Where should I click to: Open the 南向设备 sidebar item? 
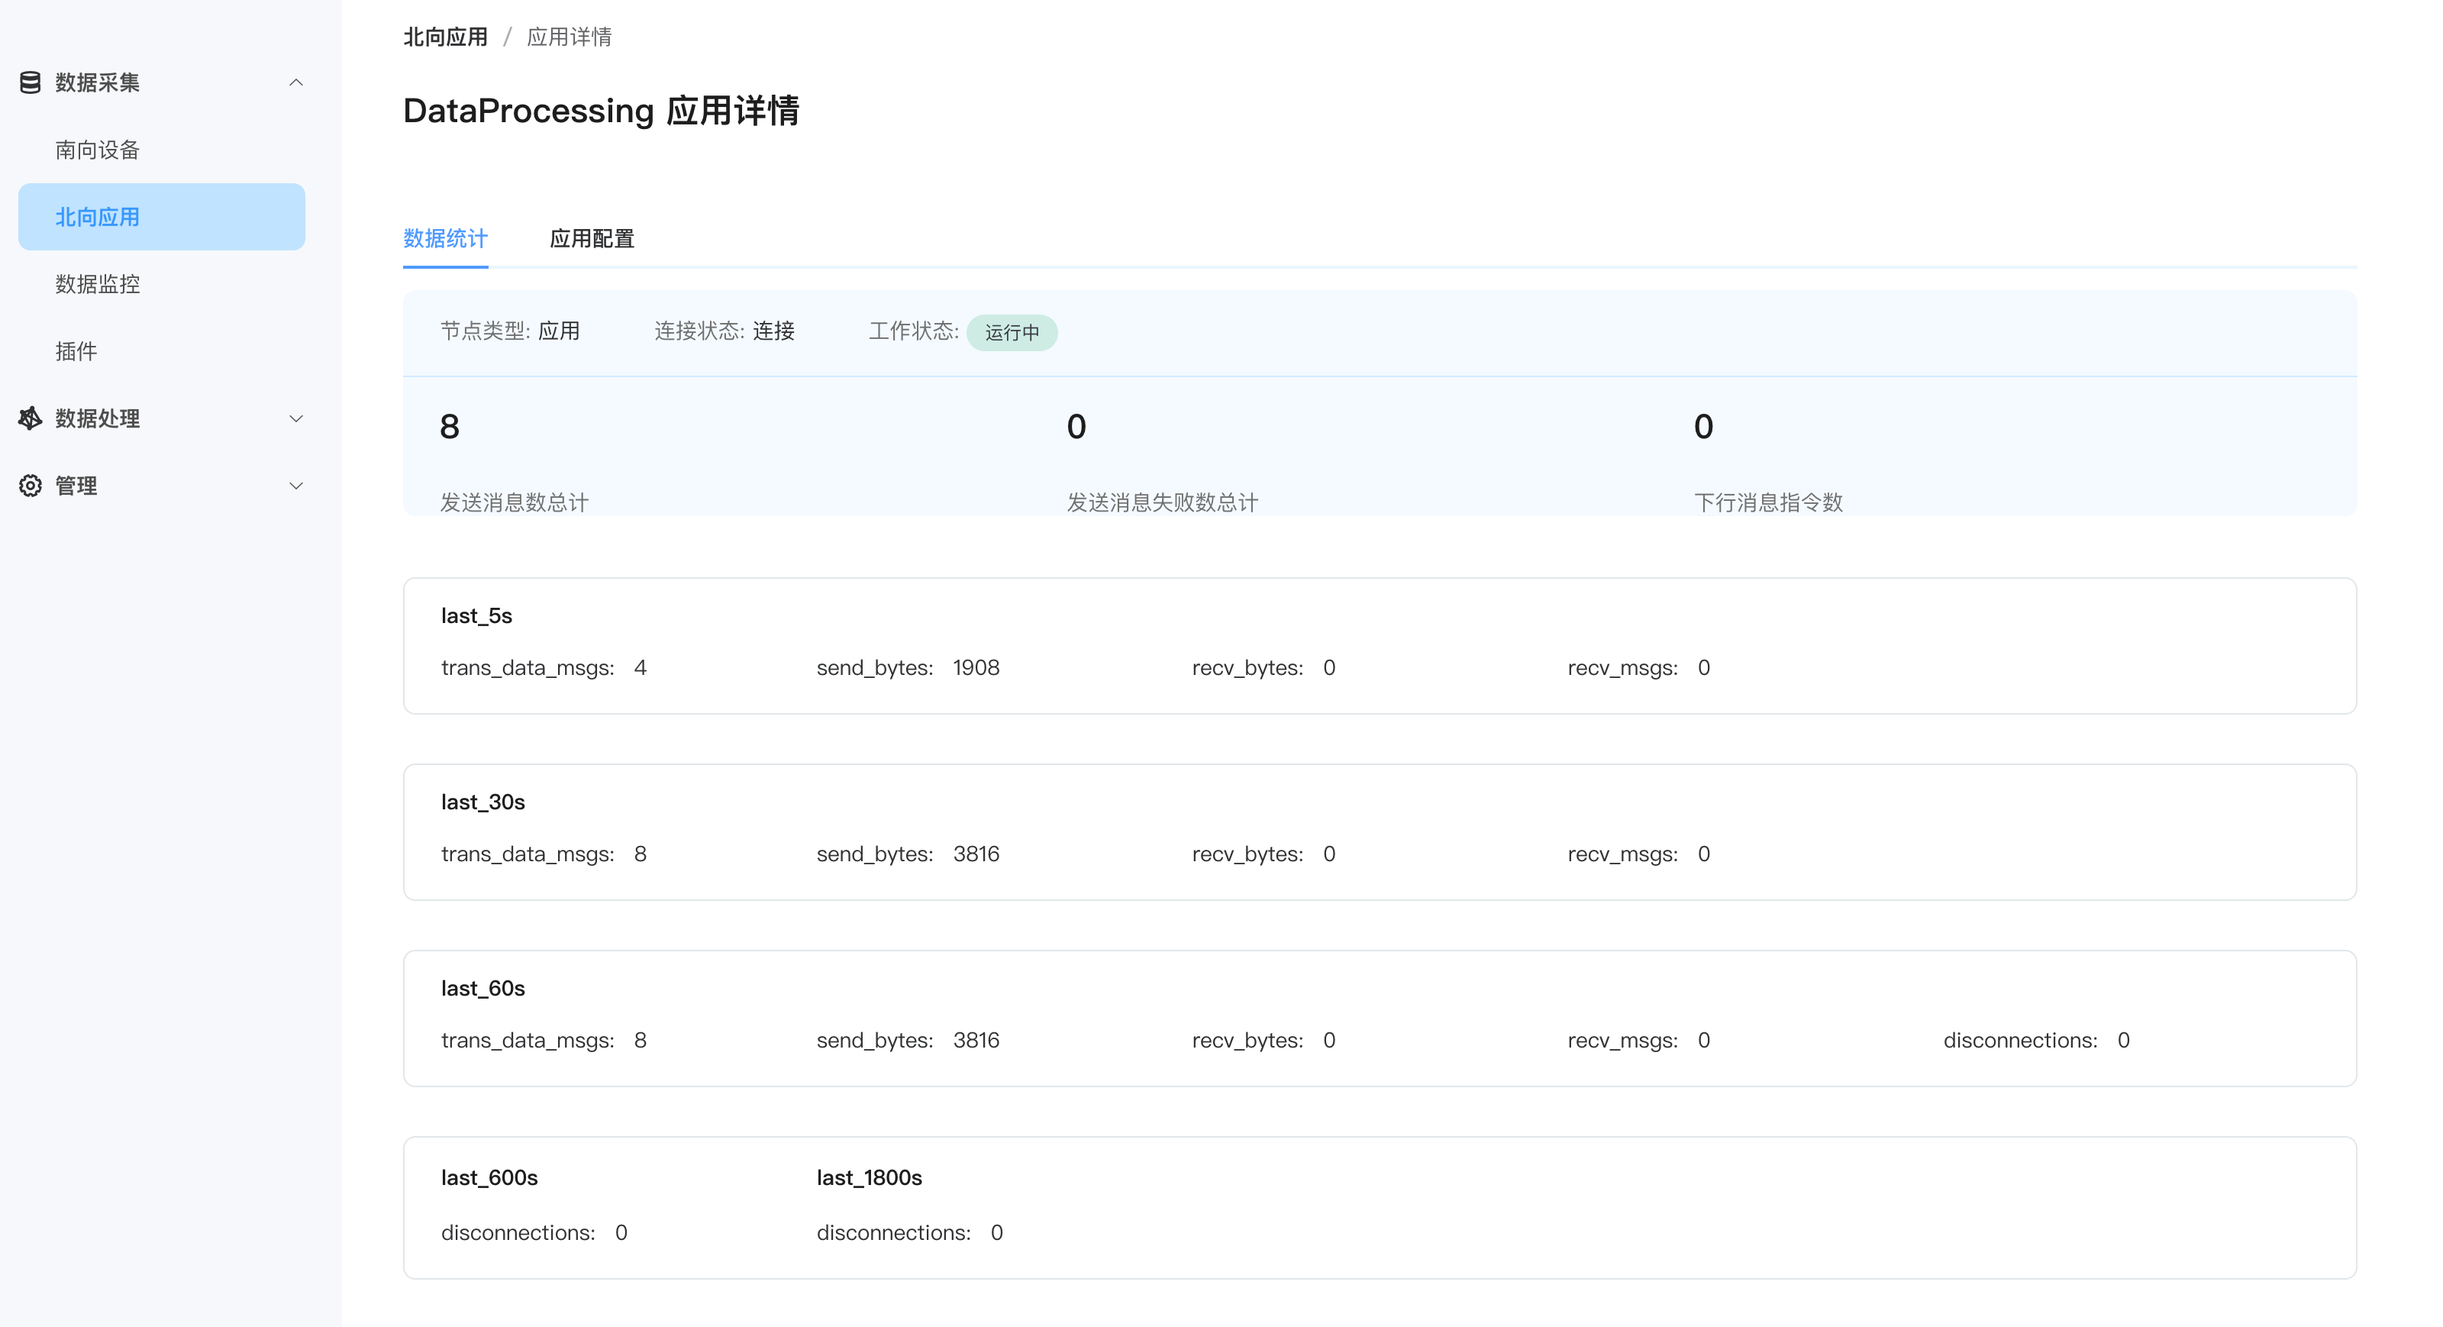pos(98,150)
